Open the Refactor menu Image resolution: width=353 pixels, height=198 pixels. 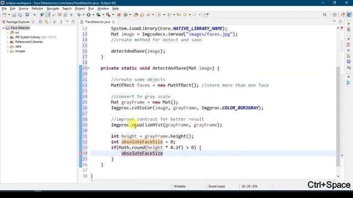coord(38,9)
